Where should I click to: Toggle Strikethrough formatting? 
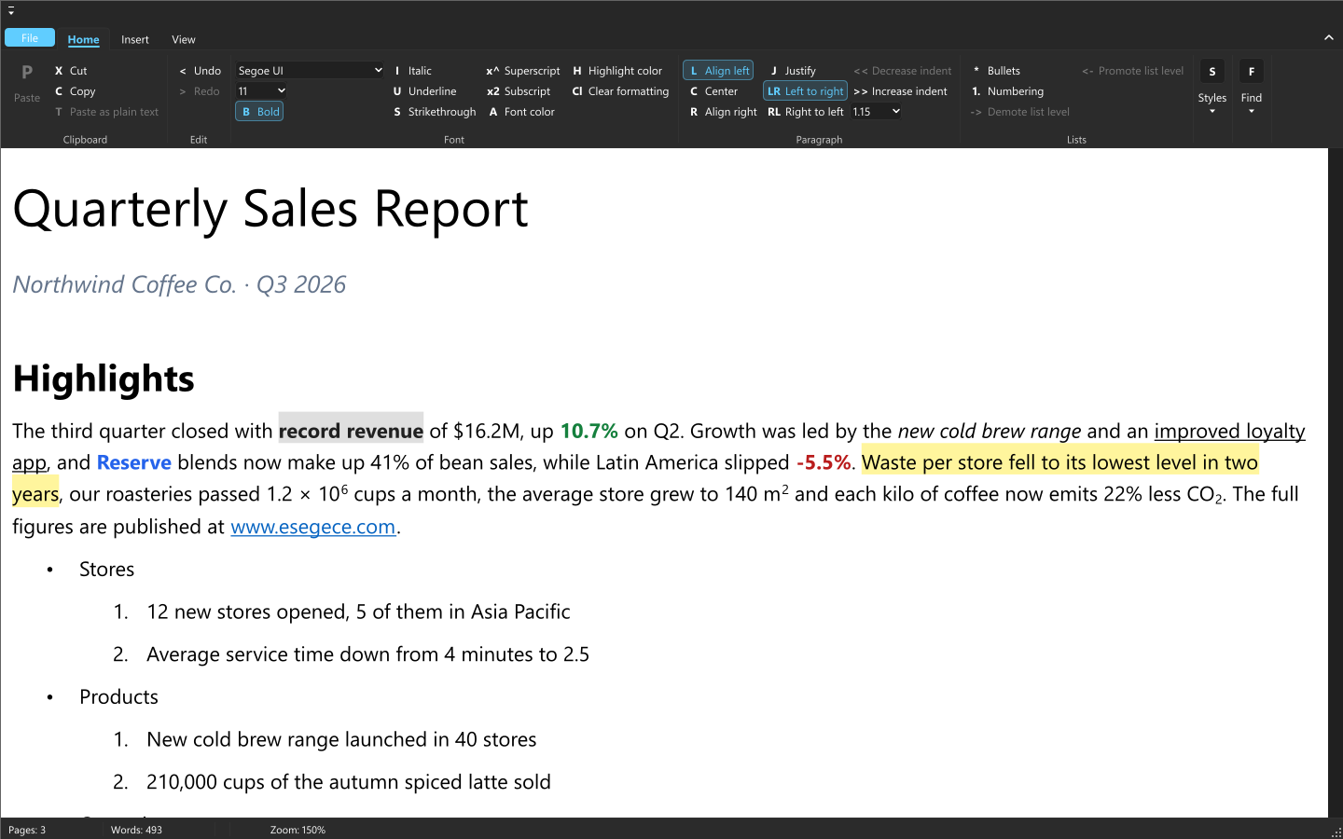(434, 112)
